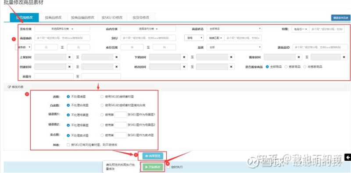Switch to 按商品修改 tab

click(53, 18)
